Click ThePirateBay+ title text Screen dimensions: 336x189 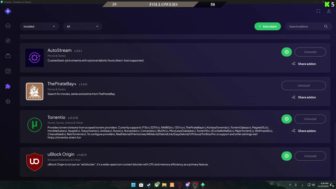[62, 84]
